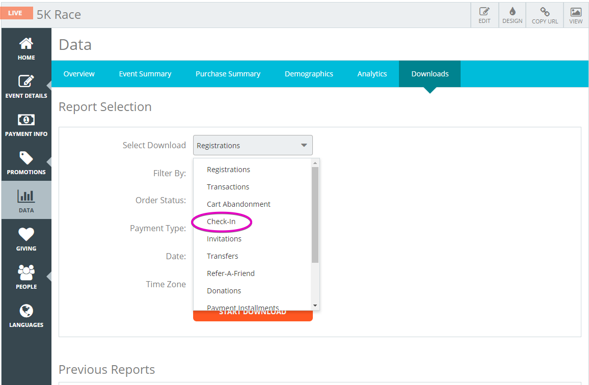Switch to the Event Summary tab
The width and height of the screenshot is (589, 385).
click(x=145, y=74)
